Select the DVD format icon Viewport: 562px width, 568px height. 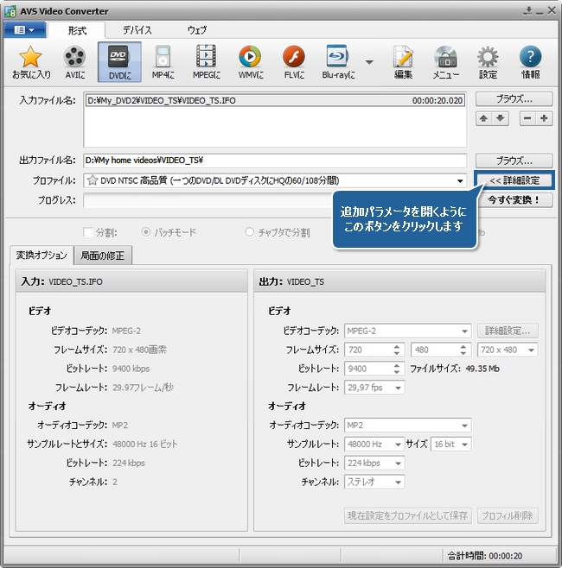point(119,62)
